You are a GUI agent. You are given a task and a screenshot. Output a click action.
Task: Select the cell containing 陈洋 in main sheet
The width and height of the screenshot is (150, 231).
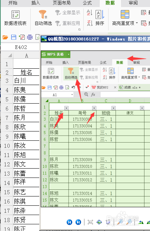tap(26, 182)
